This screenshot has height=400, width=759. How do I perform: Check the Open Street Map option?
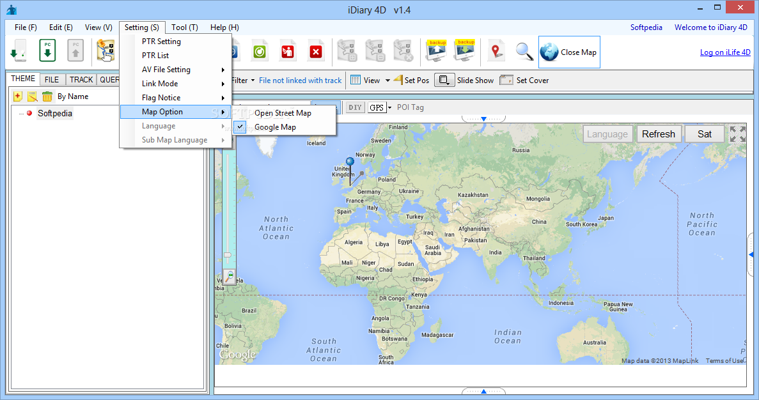283,113
